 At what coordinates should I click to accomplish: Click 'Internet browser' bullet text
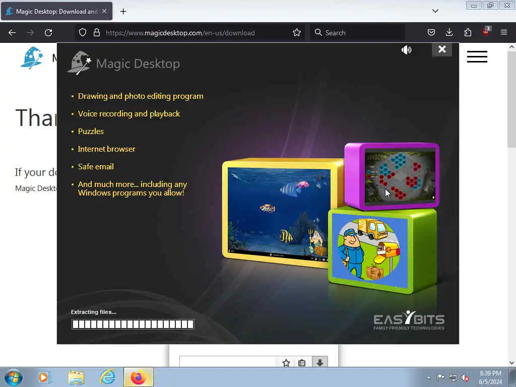tap(107, 149)
